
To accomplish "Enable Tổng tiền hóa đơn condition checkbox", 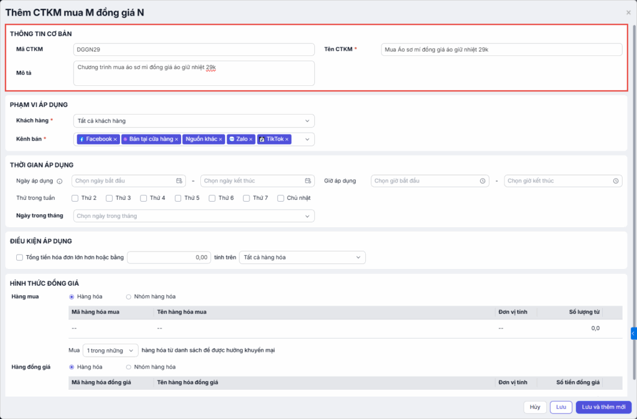I will 19,257.
